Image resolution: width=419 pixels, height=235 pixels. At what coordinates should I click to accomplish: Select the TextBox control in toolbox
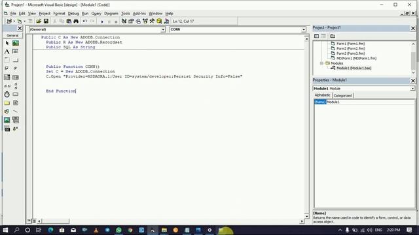(16, 52)
